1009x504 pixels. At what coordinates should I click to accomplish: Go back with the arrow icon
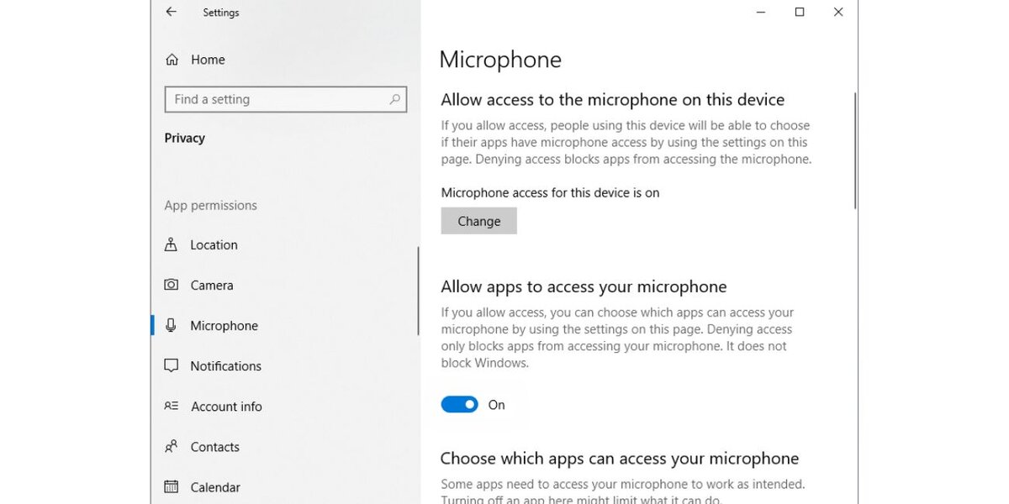[172, 12]
